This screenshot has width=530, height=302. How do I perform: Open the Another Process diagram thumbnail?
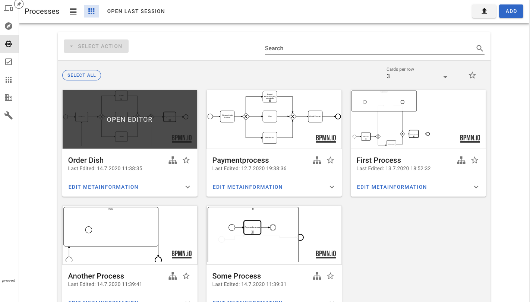pos(130,235)
